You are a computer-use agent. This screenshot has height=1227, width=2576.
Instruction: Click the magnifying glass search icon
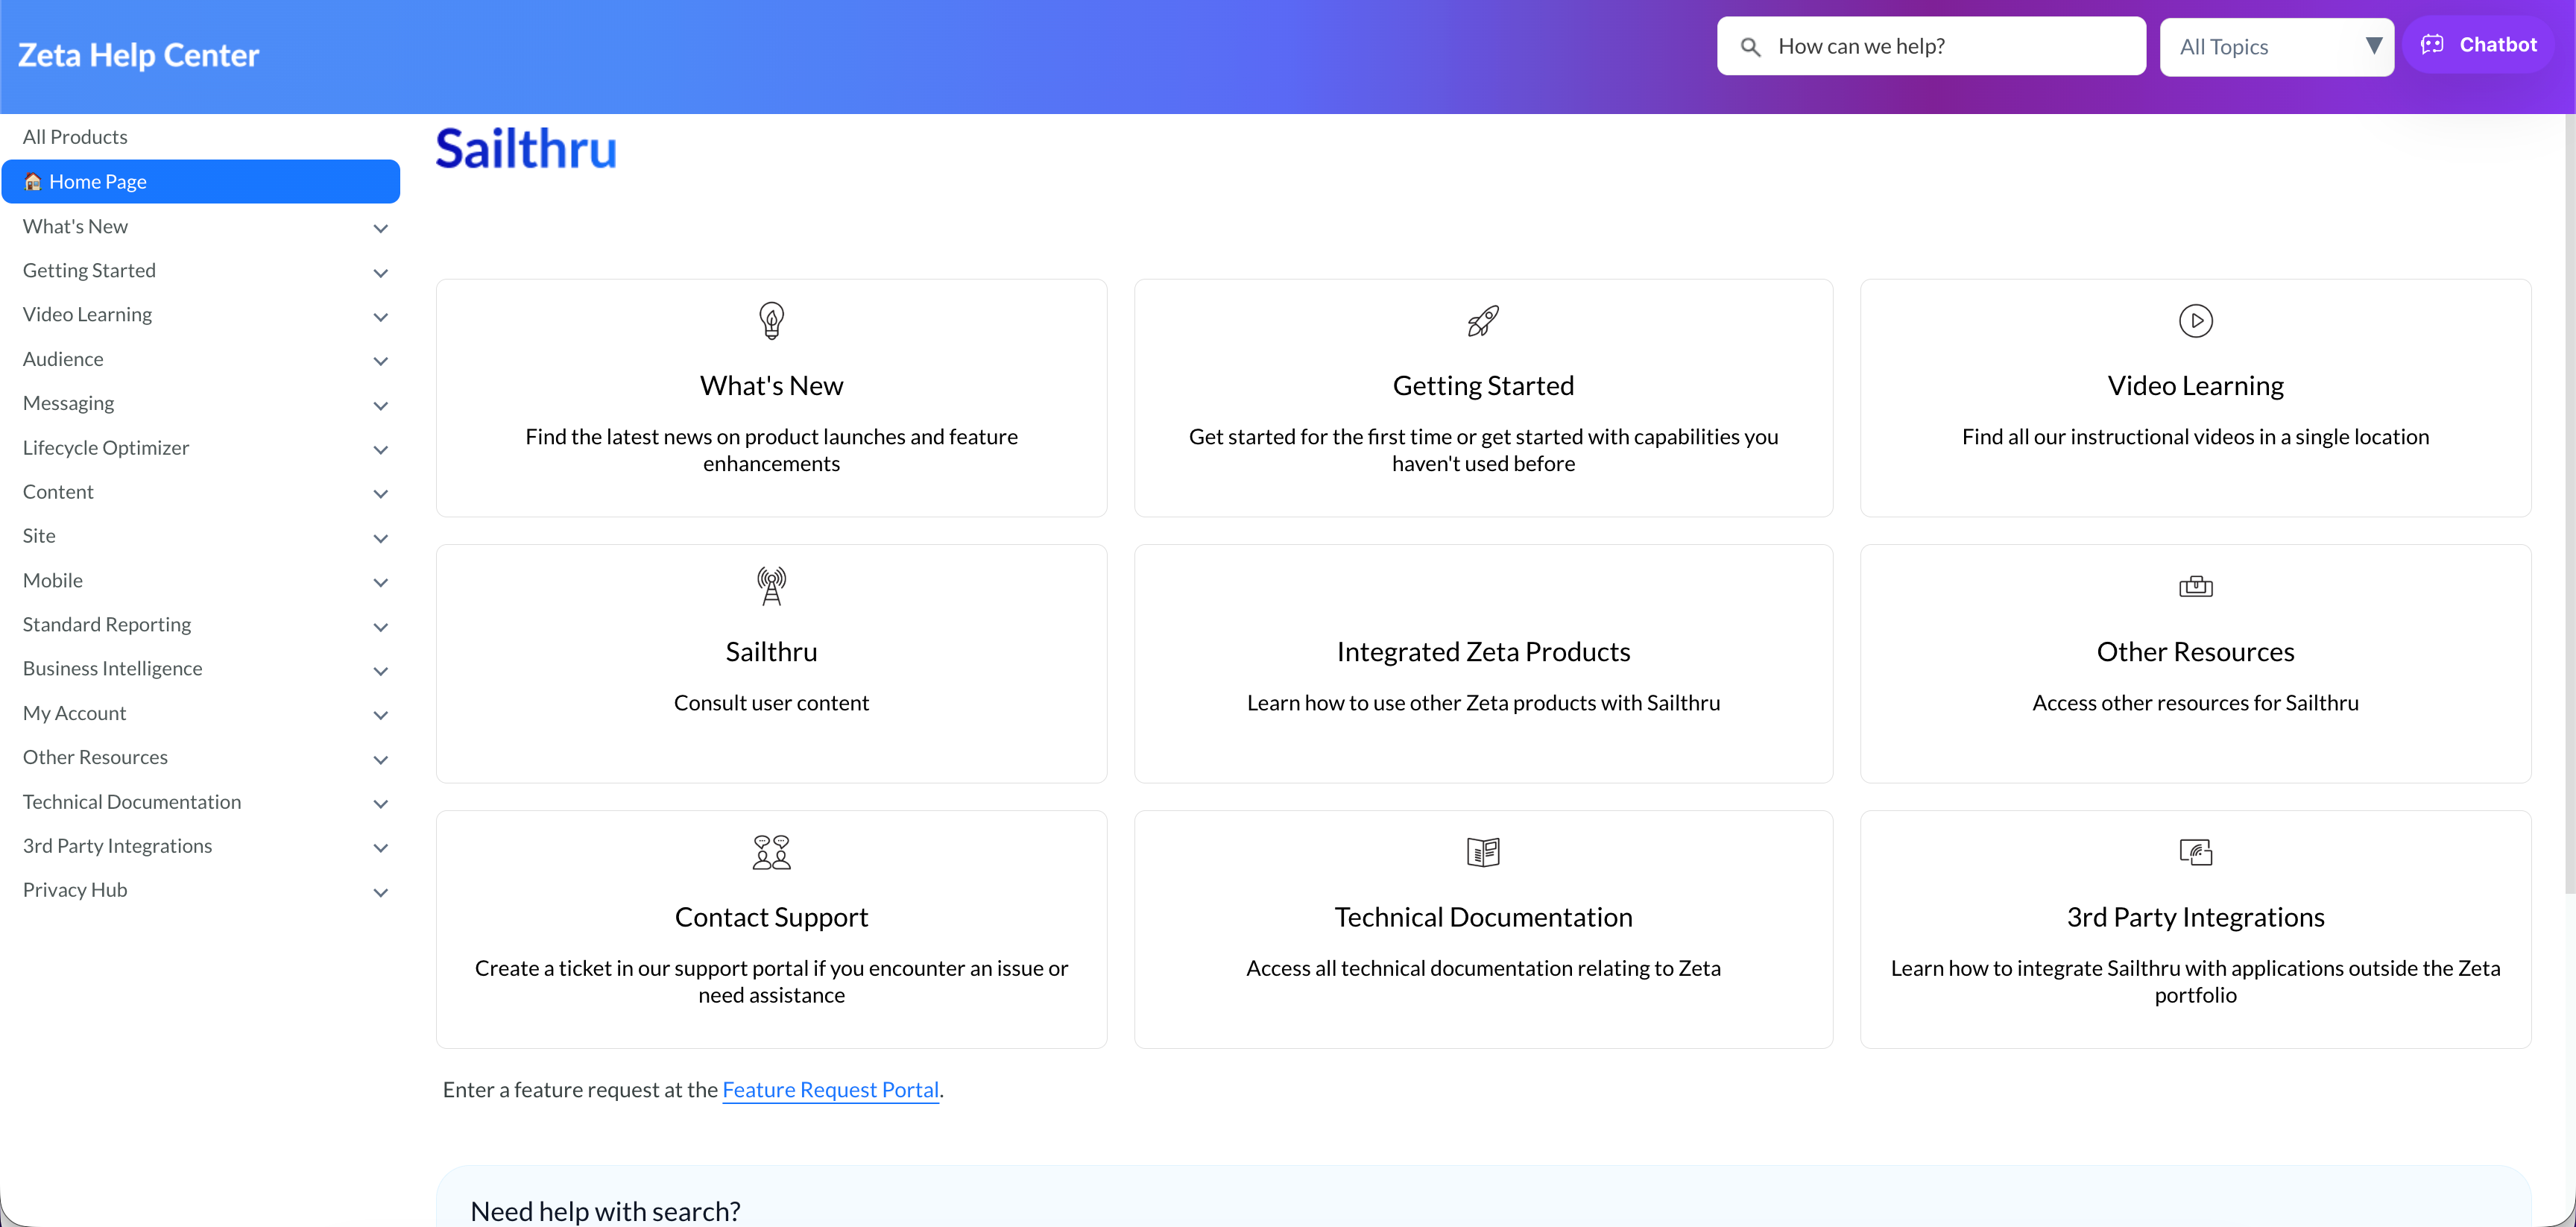pos(1750,47)
